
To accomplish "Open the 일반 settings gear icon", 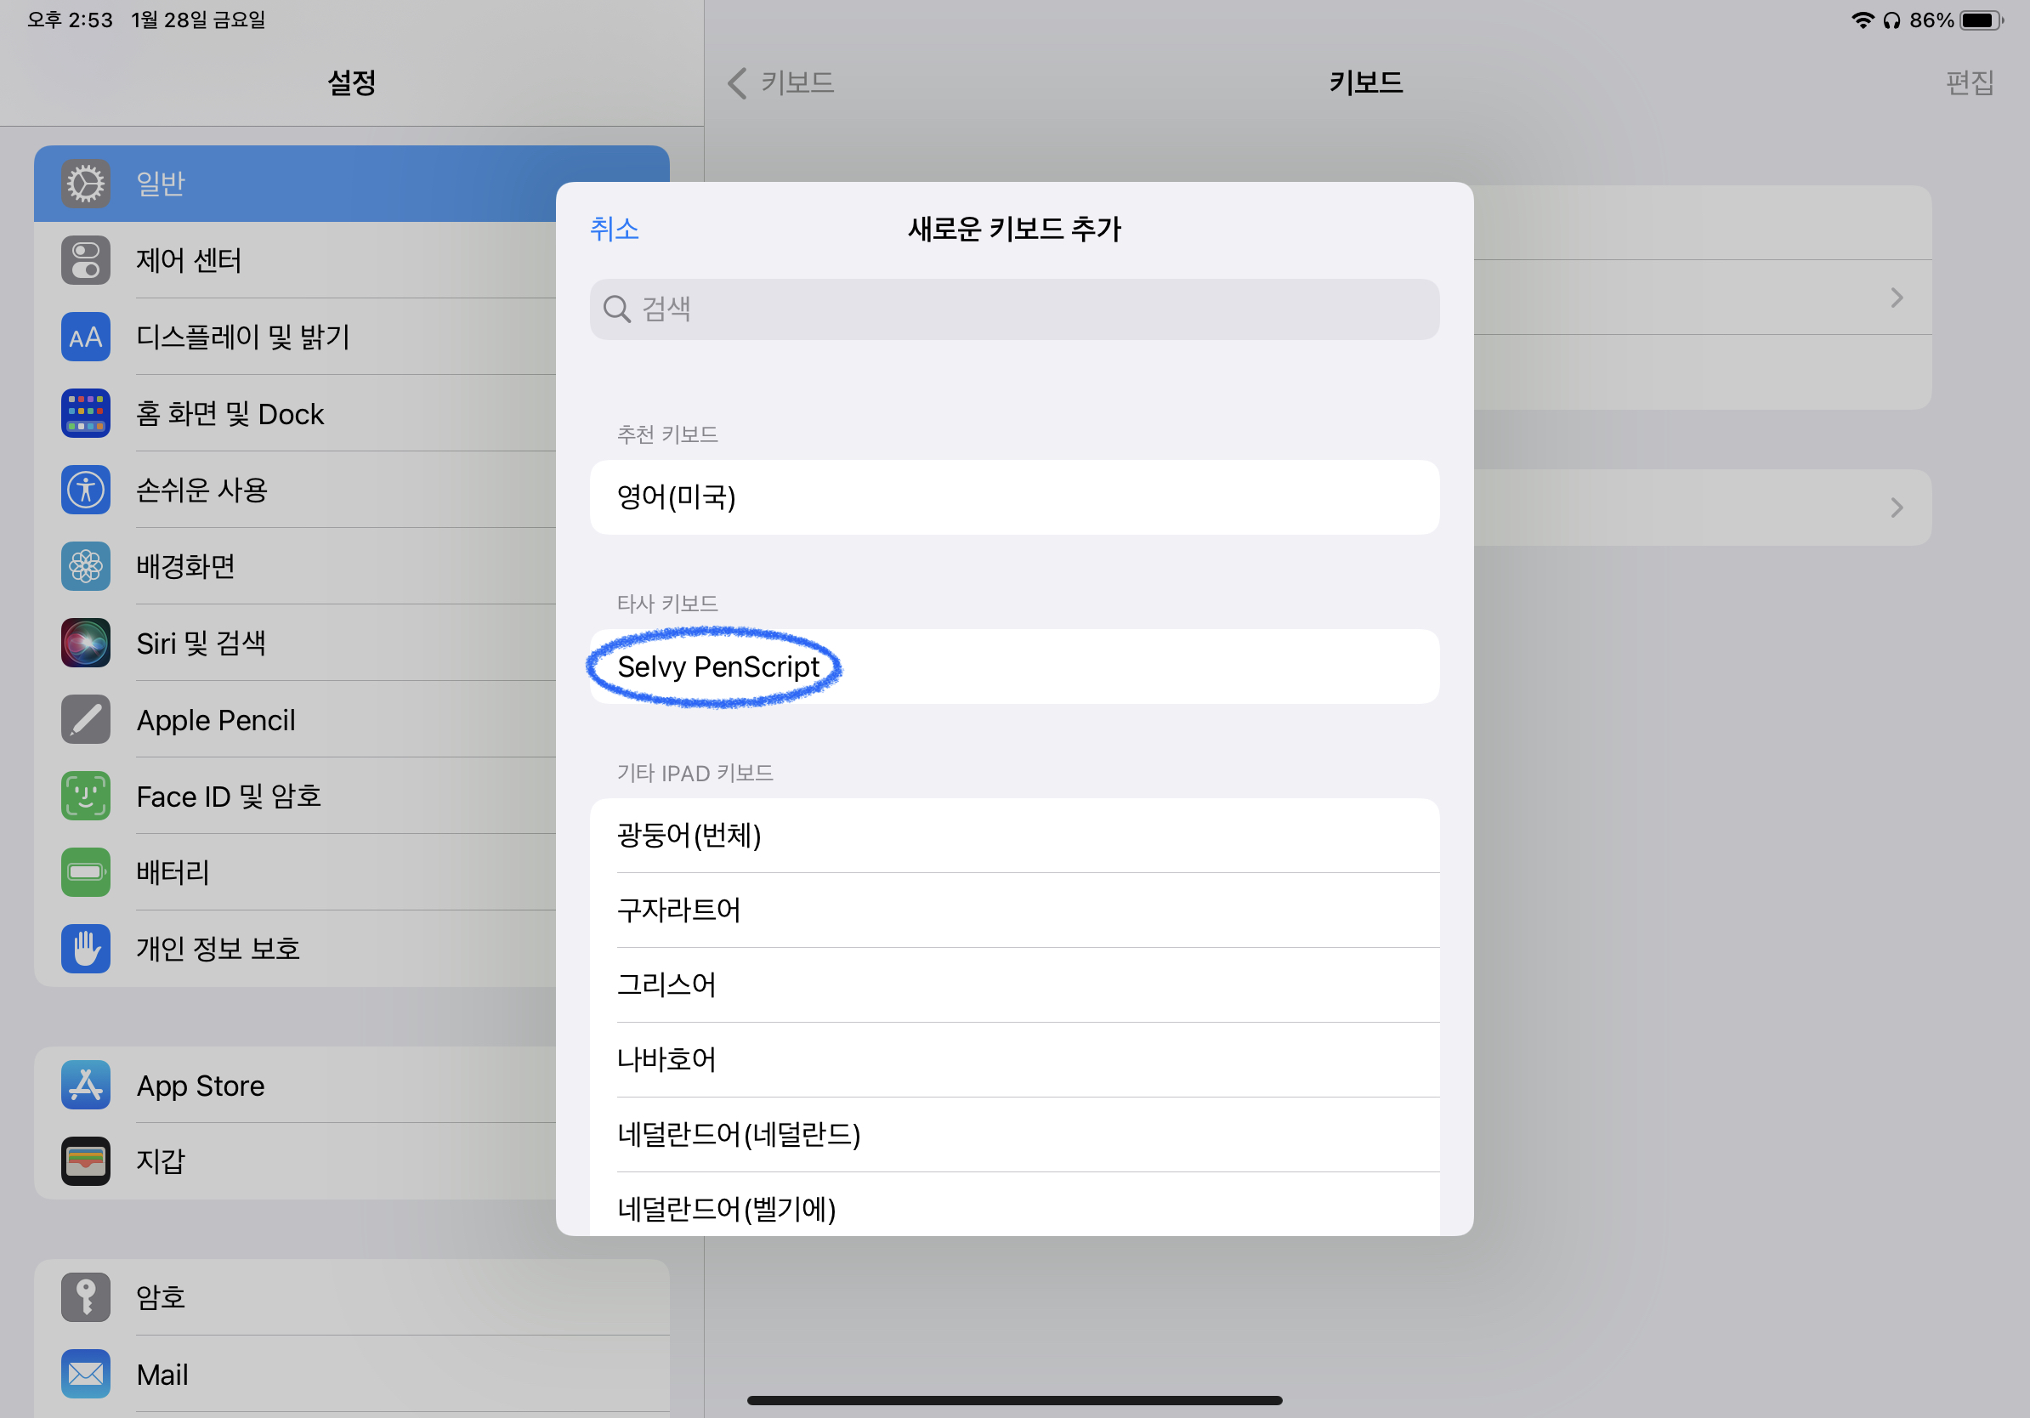I will coord(86,184).
